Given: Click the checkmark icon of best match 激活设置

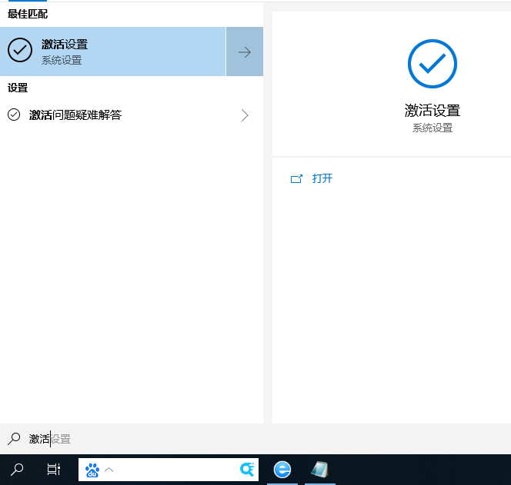Looking at the screenshot, I should click(20, 51).
